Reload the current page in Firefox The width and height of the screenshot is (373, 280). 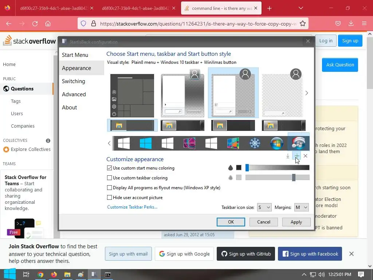pyautogui.click(x=35, y=23)
